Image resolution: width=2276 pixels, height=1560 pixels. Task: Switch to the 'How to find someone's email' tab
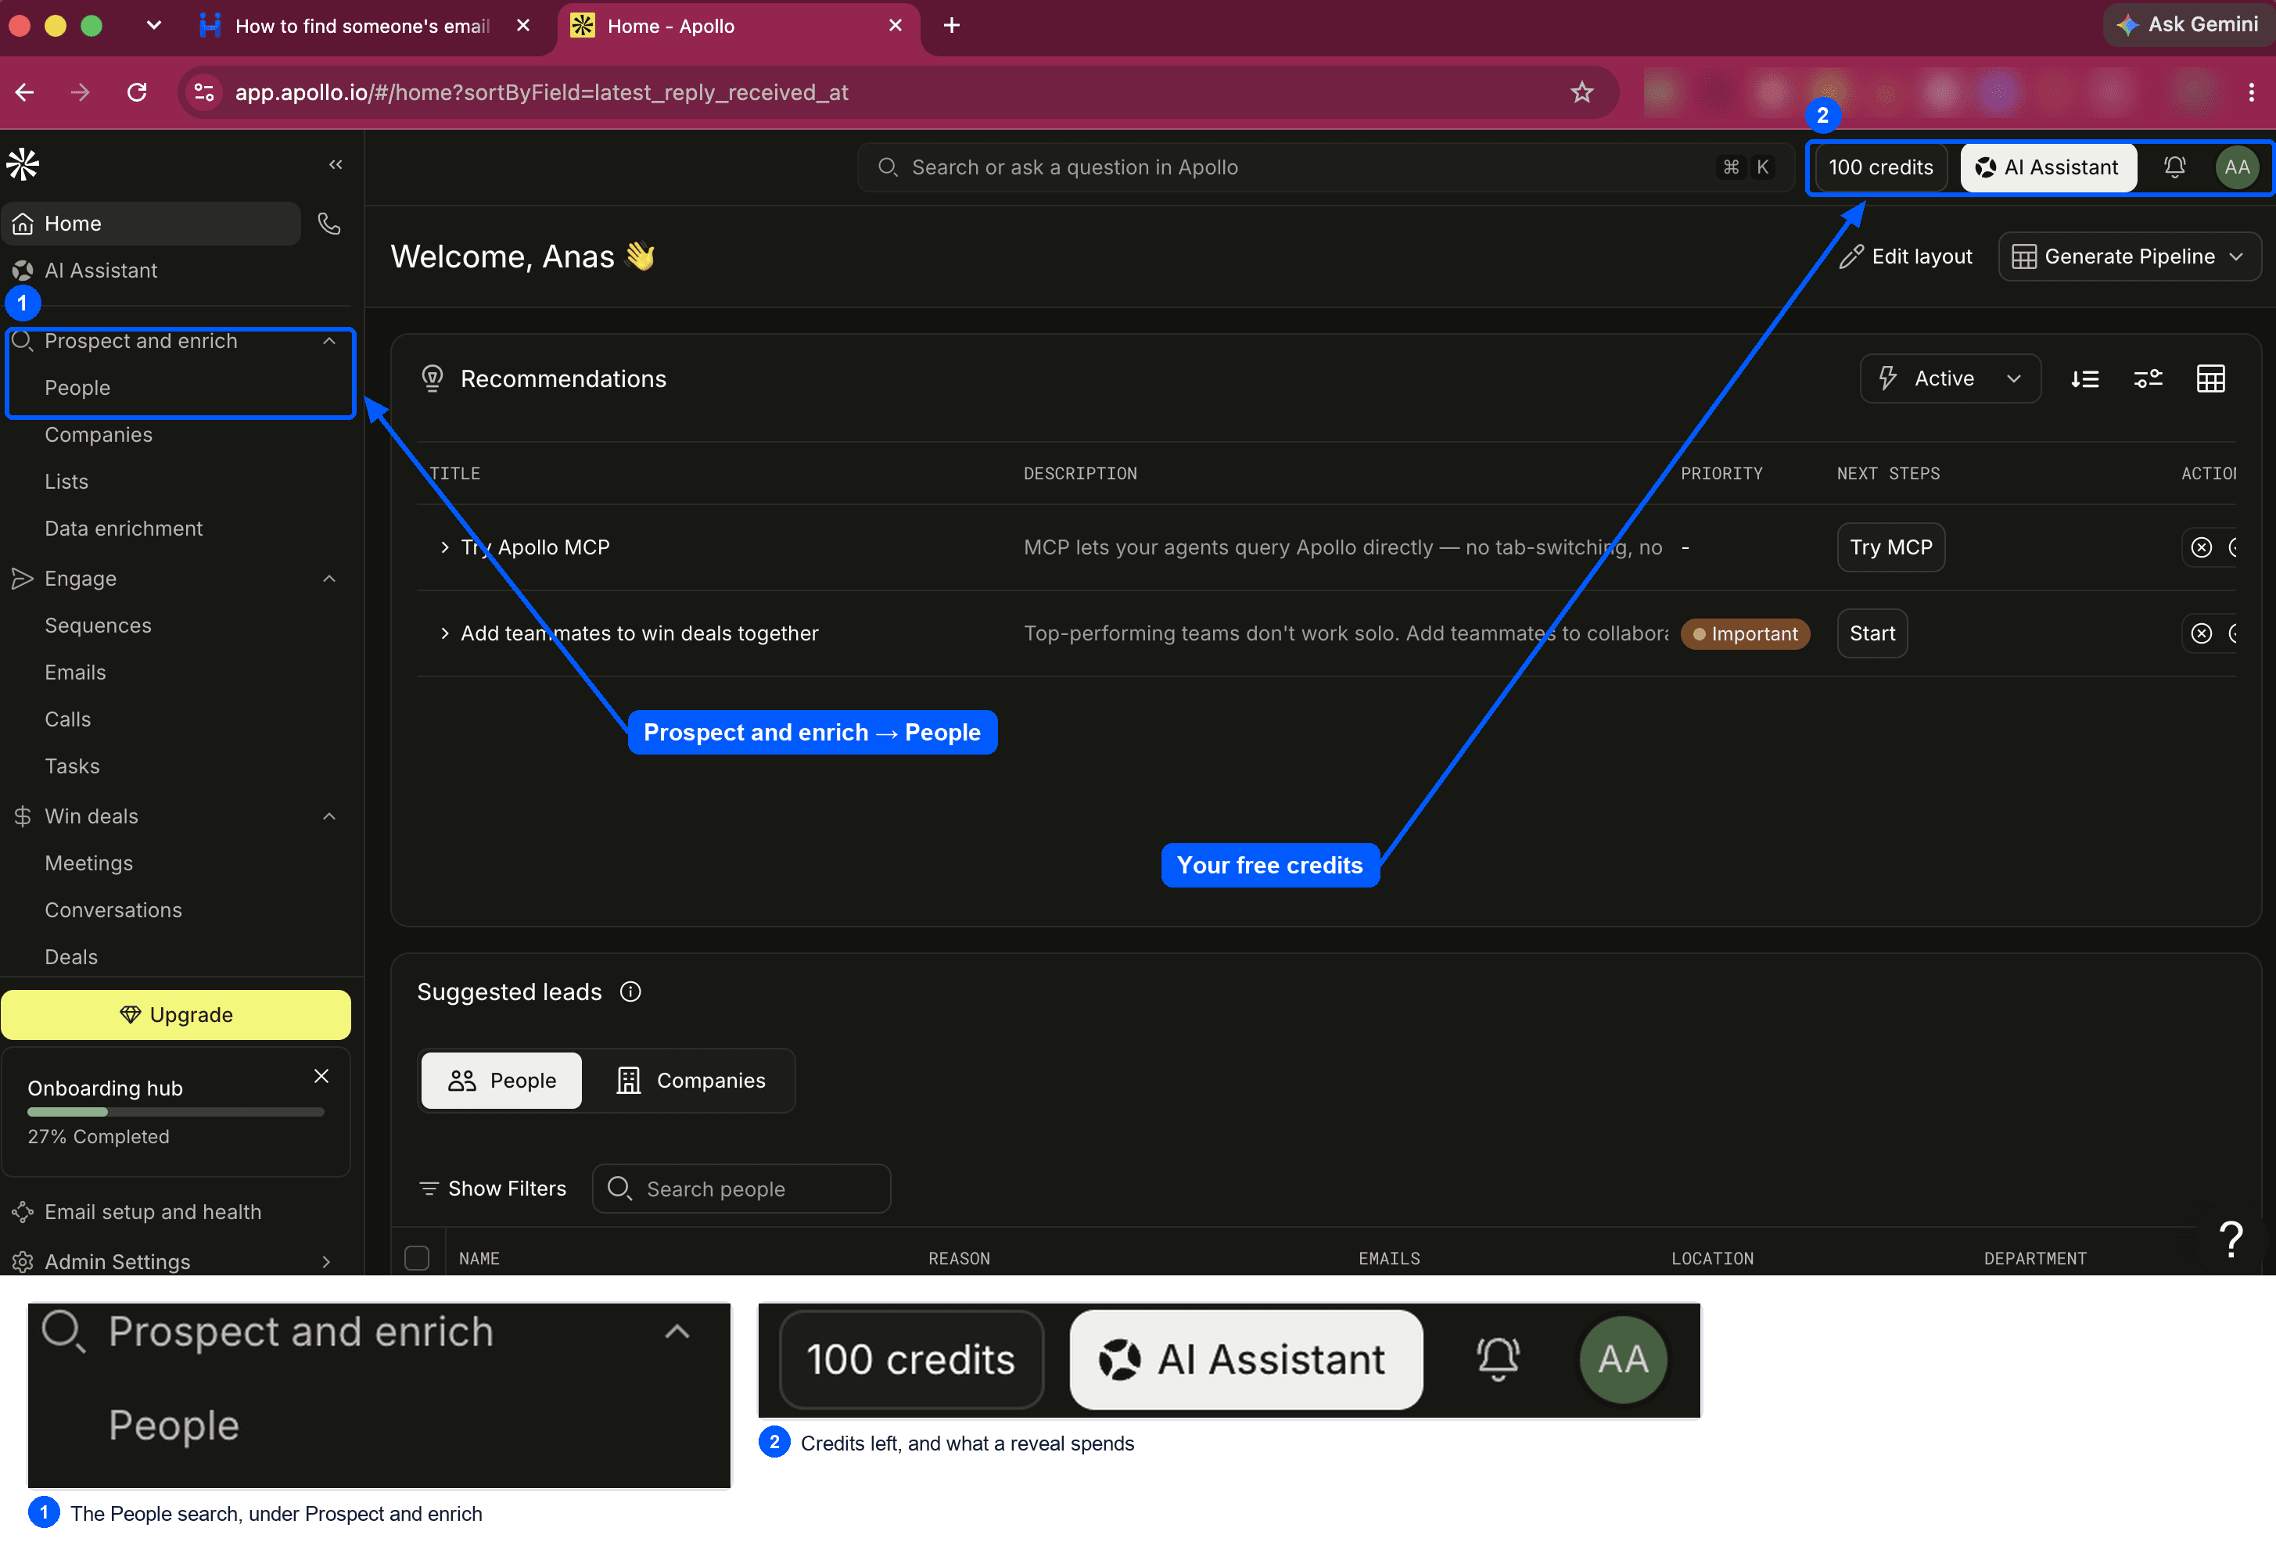point(364,26)
